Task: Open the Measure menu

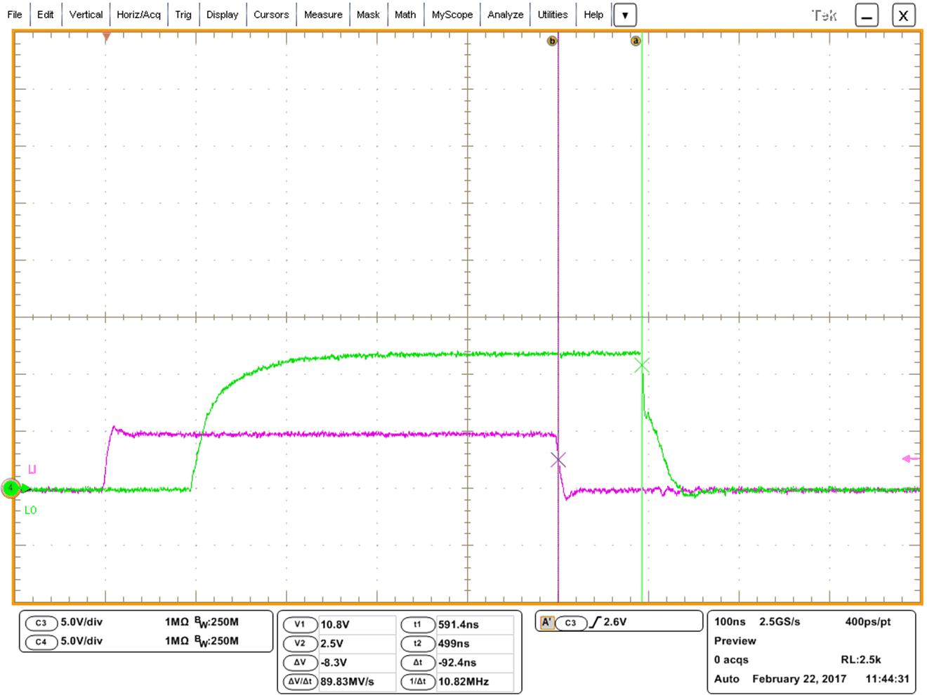Action: pos(323,14)
